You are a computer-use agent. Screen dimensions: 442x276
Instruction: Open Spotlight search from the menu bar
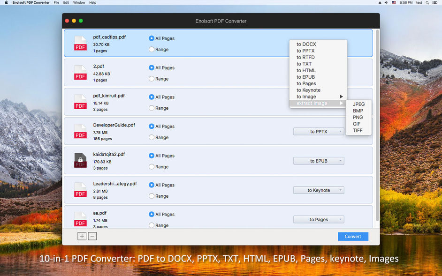(x=427, y=2)
